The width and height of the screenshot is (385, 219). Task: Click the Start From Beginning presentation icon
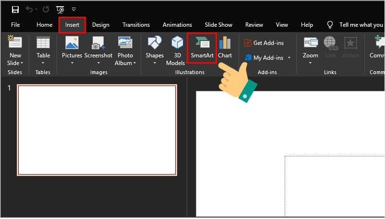(60, 10)
